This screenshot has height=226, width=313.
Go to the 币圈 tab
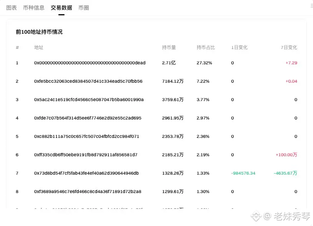point(84,8)
